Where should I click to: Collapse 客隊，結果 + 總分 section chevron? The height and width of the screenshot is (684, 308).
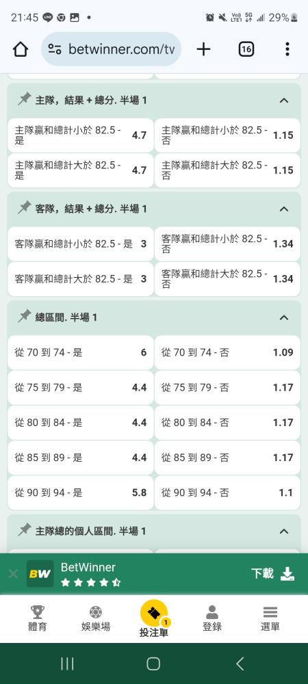[x=283, y=209]
